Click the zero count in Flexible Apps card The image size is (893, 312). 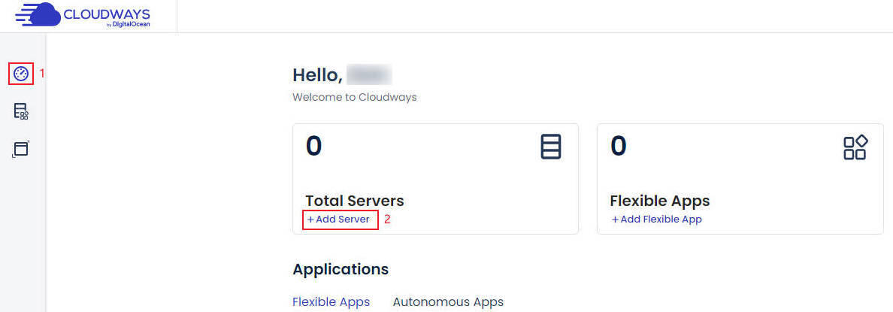(619, 147)
